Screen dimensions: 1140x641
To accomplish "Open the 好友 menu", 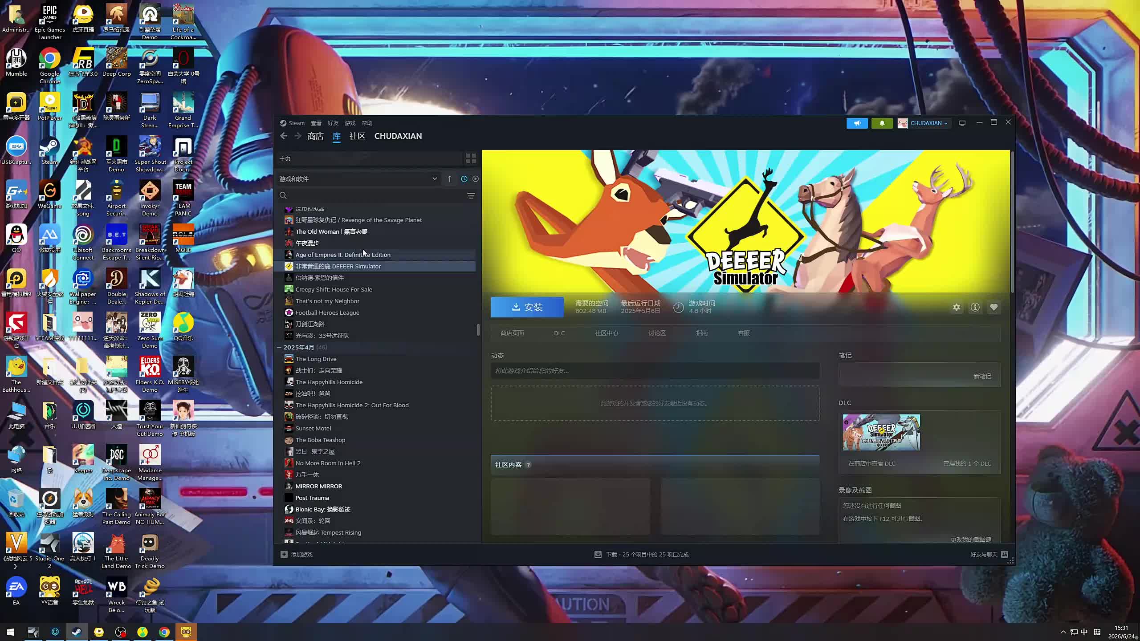I will pyautogui.click(x=333, y=123).
